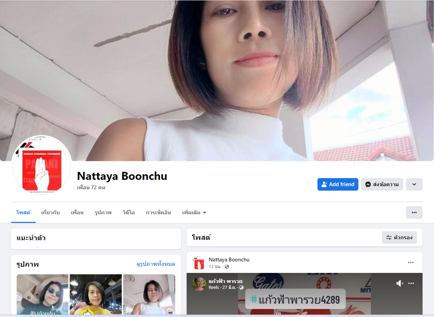Open Nattaya Boonchu name link in the post
Viewport: 434px width, 317px height.
(x=229, y=260)
